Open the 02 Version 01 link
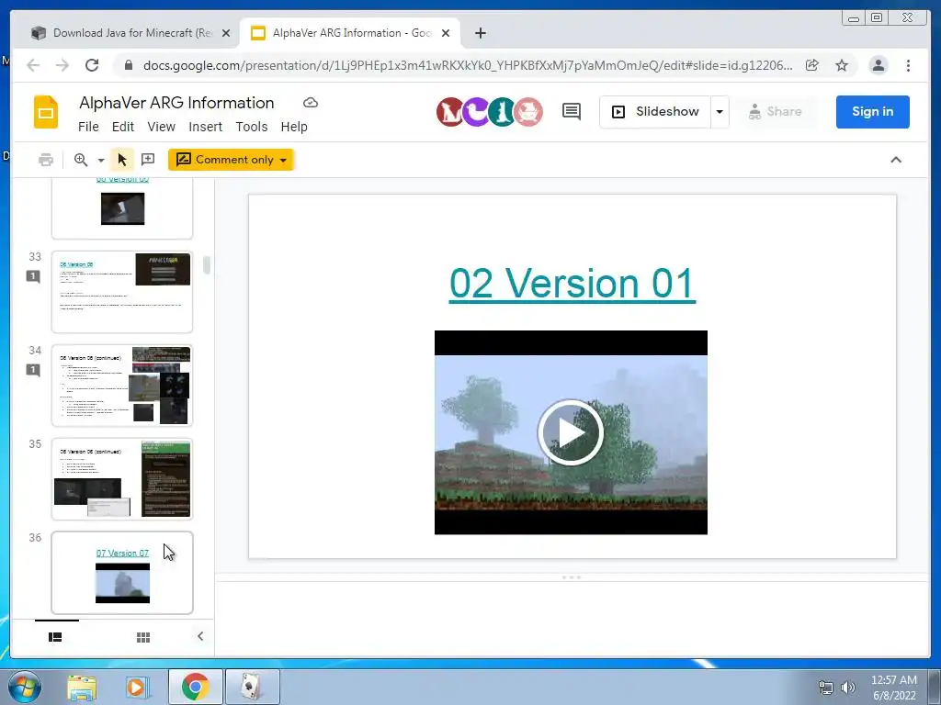Image resolution: width=941 pixels, height=705 pixels. click(573, 283)
